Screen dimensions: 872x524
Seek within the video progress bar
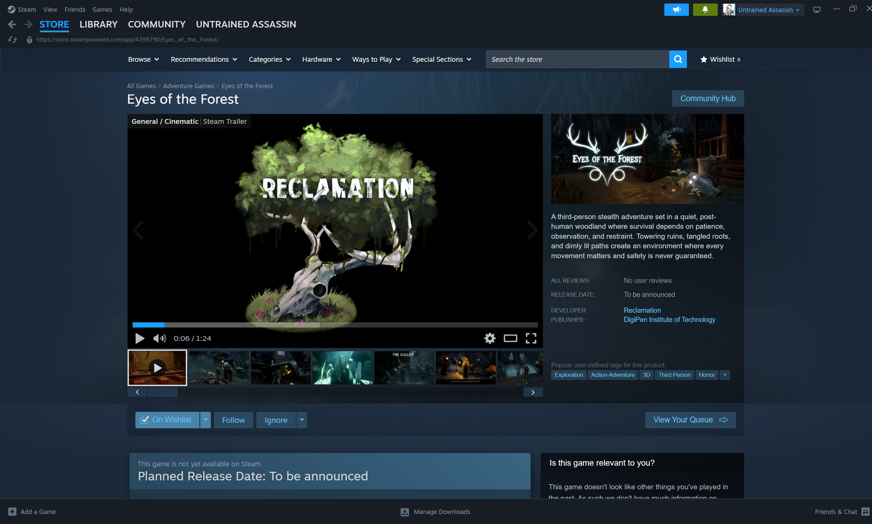[x=335, y=324]
